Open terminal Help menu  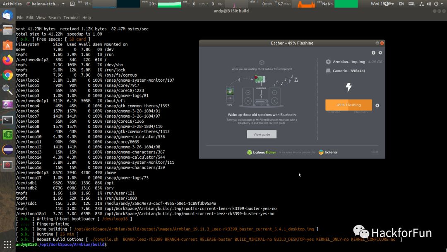click(x=87, y=18)
